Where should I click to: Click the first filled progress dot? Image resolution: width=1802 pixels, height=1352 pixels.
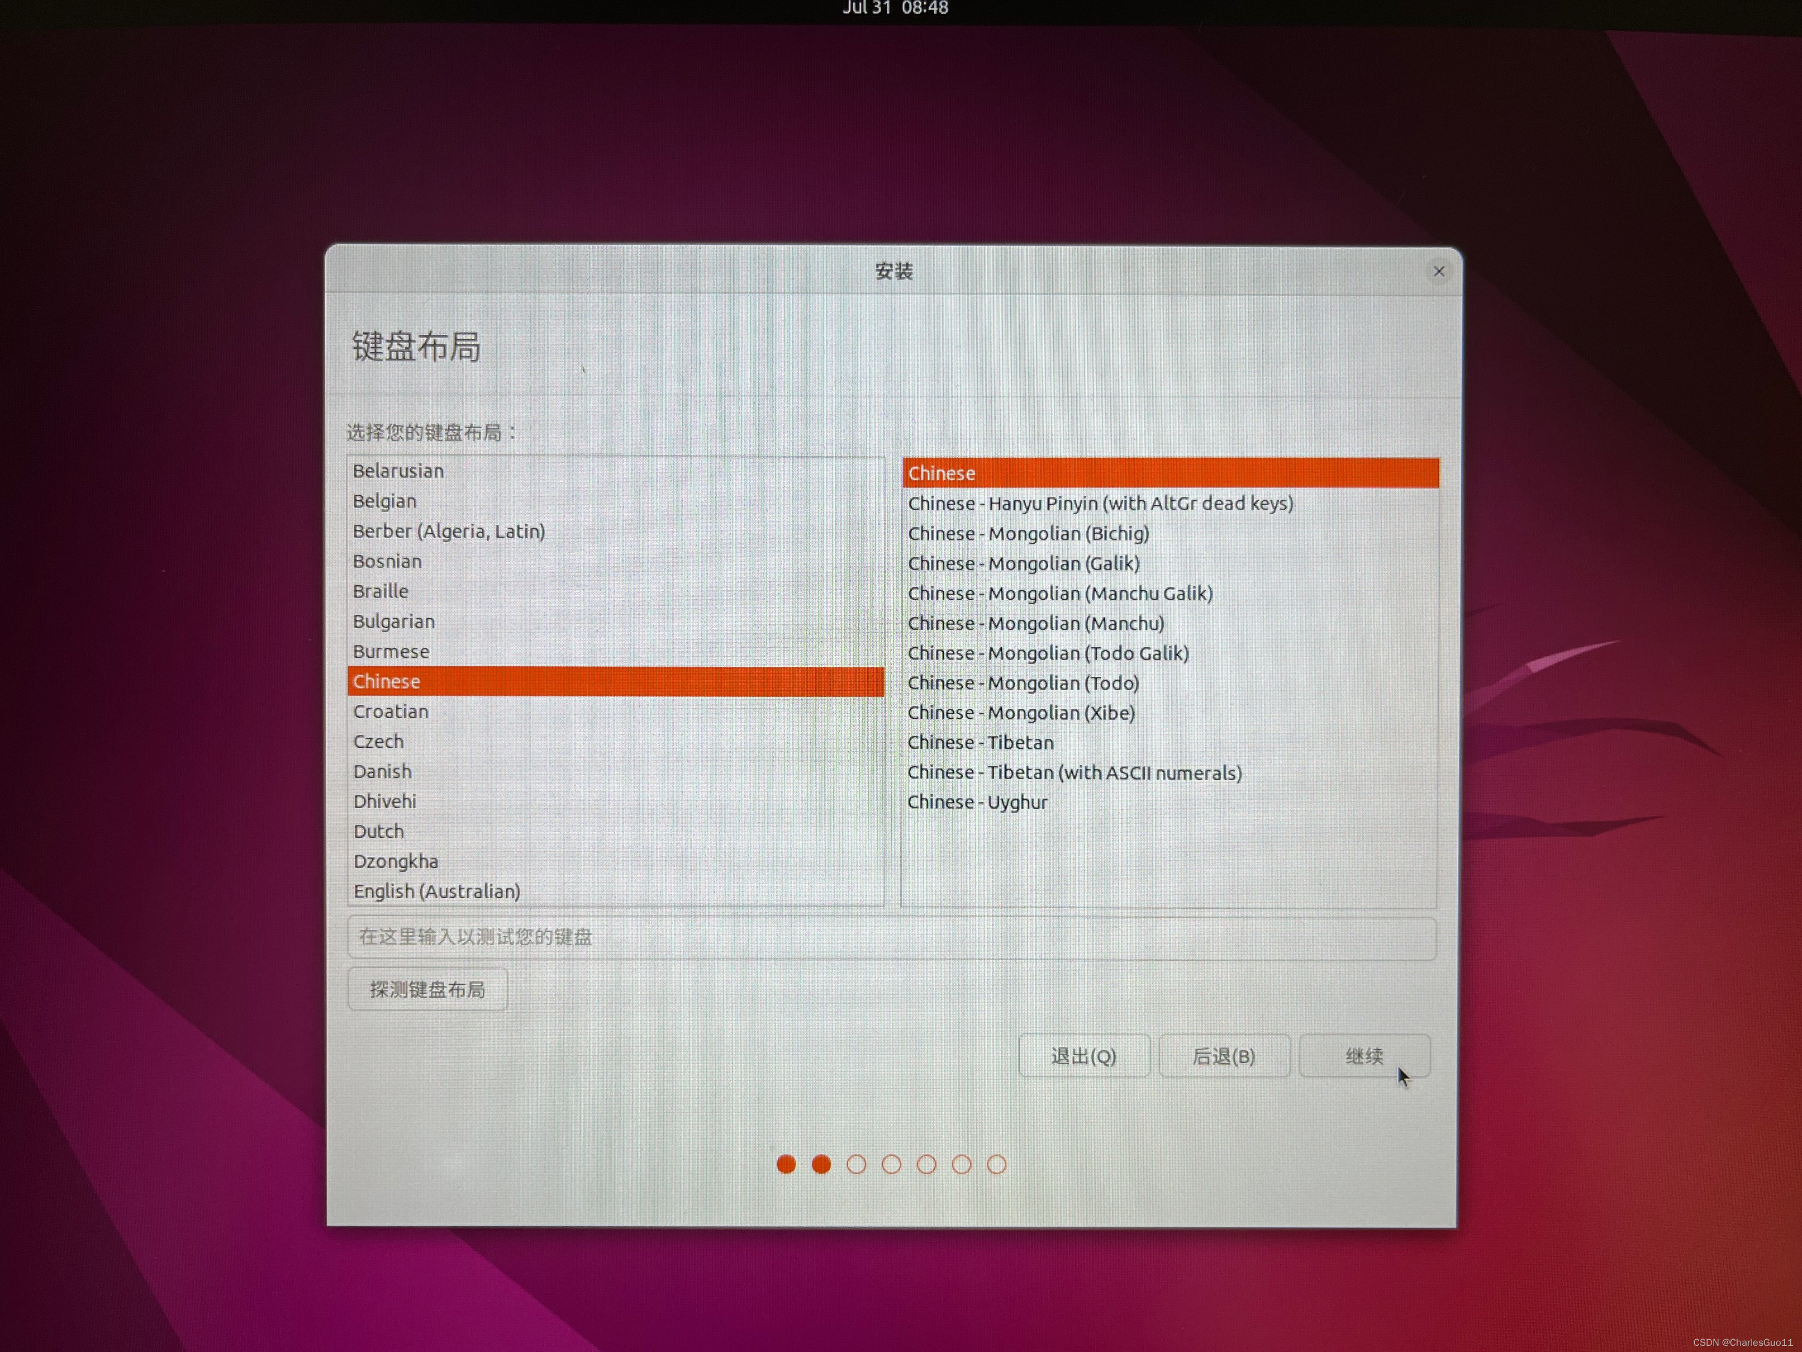click(786, 1165)
